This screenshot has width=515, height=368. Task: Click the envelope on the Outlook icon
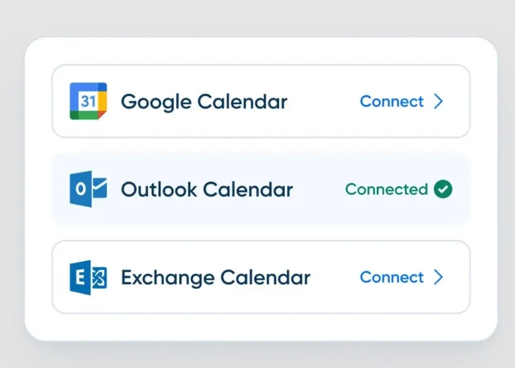[x=99, y=187]
